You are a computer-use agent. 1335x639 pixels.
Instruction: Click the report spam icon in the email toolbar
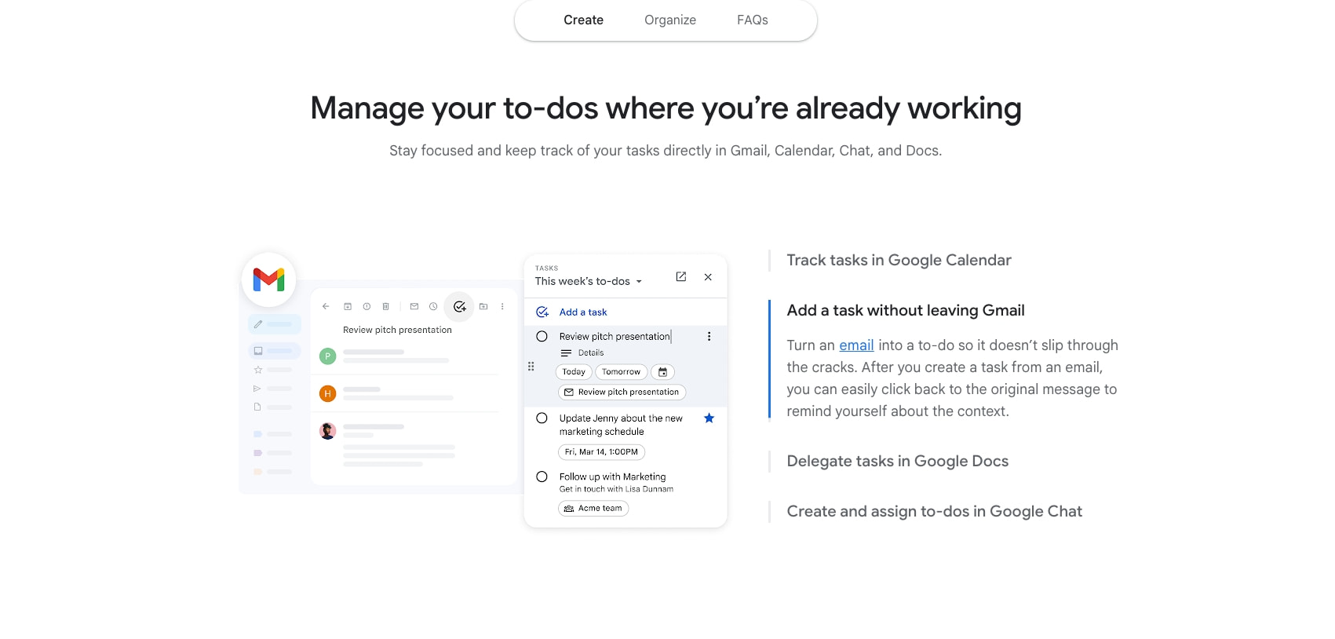click(x=367, y=307)
